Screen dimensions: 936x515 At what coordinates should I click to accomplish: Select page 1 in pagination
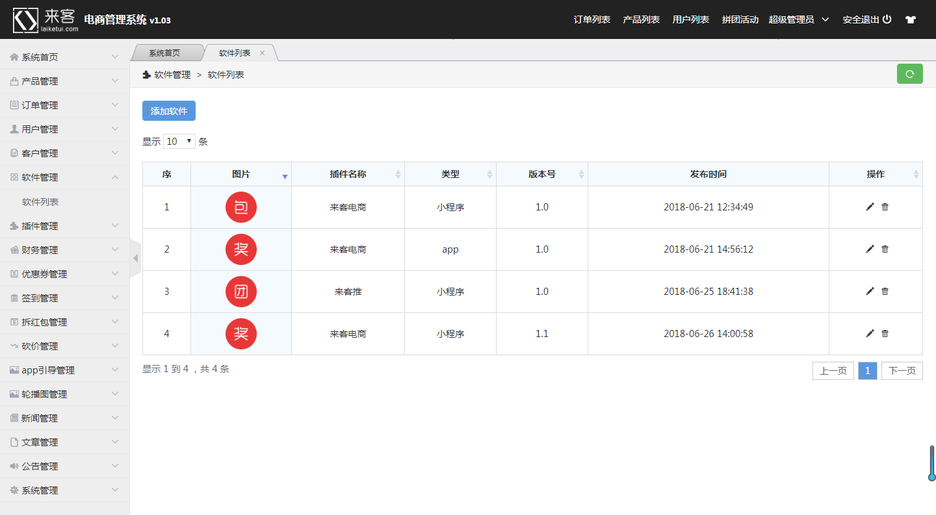[x=868, y=371]
